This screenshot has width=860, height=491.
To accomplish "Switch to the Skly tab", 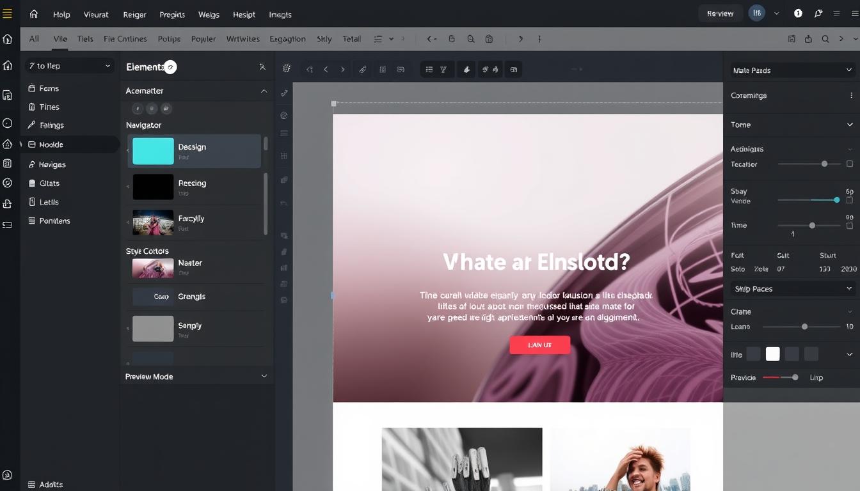I will pos(324,39).
